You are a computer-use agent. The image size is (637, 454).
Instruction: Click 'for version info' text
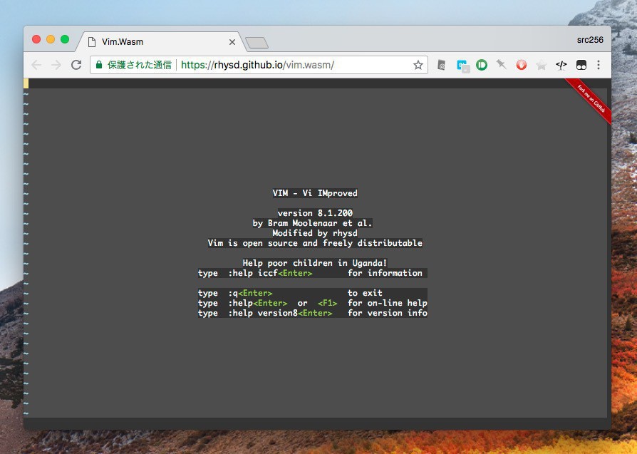pyautogui.click(x=387, y=313)
